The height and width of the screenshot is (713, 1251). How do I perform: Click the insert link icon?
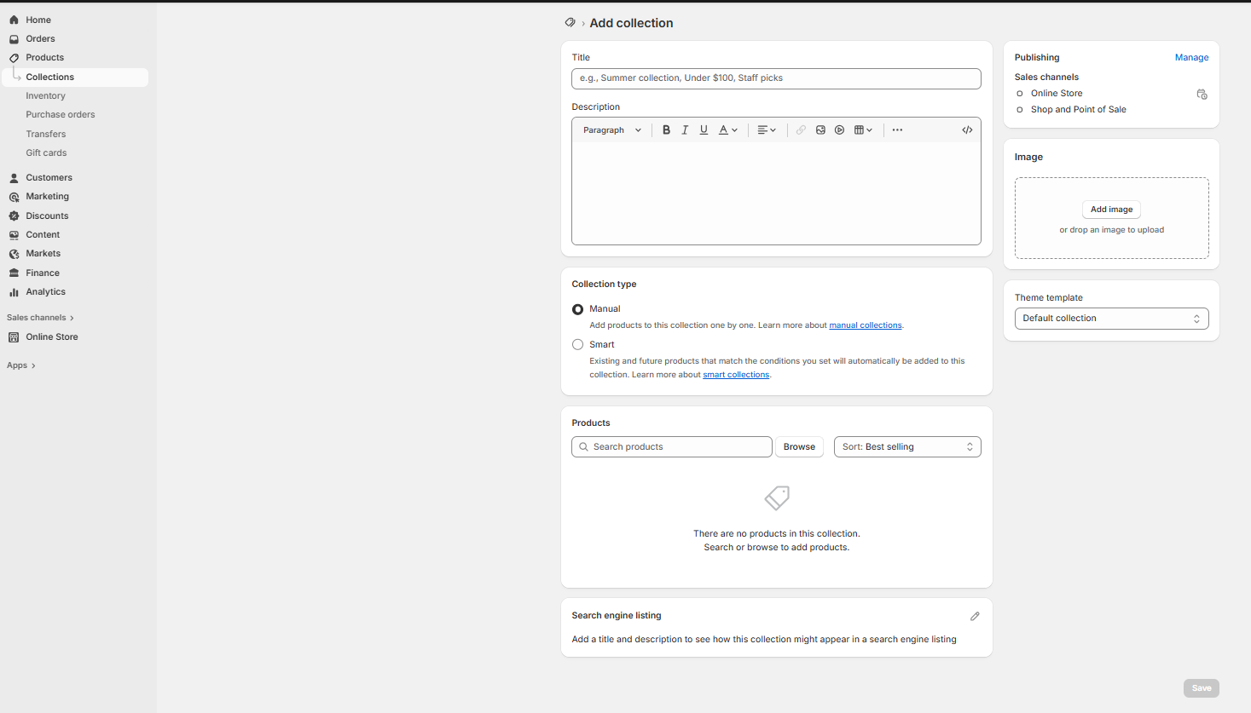[x=801, y=130]
